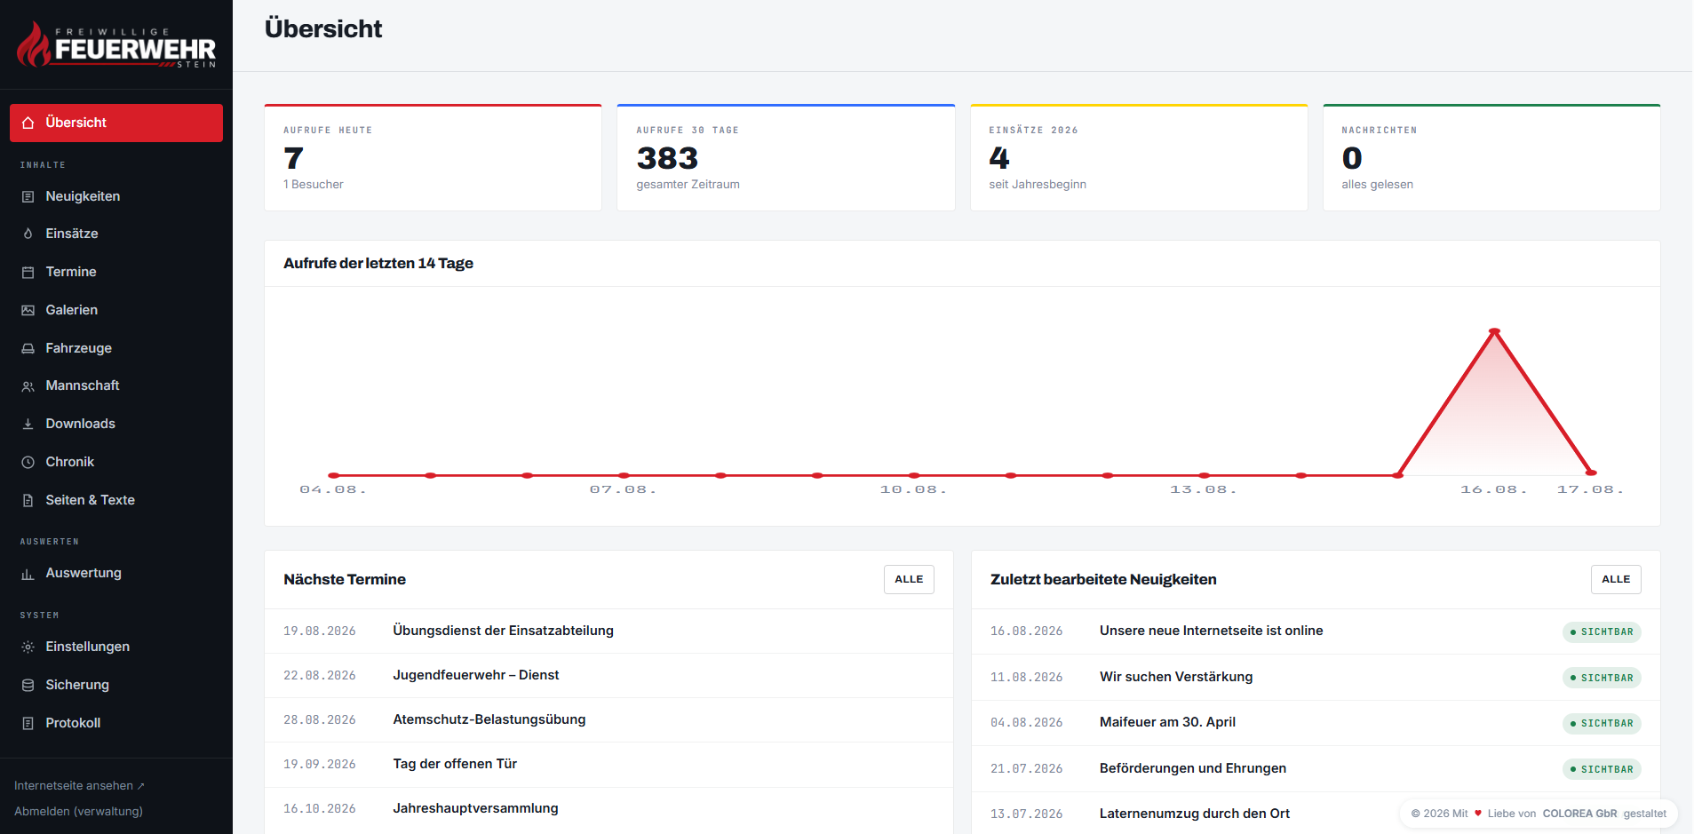Click Abmelden (verwaltung) to log out
Screen dimensions: 1694x834
[x=78, y=812]
